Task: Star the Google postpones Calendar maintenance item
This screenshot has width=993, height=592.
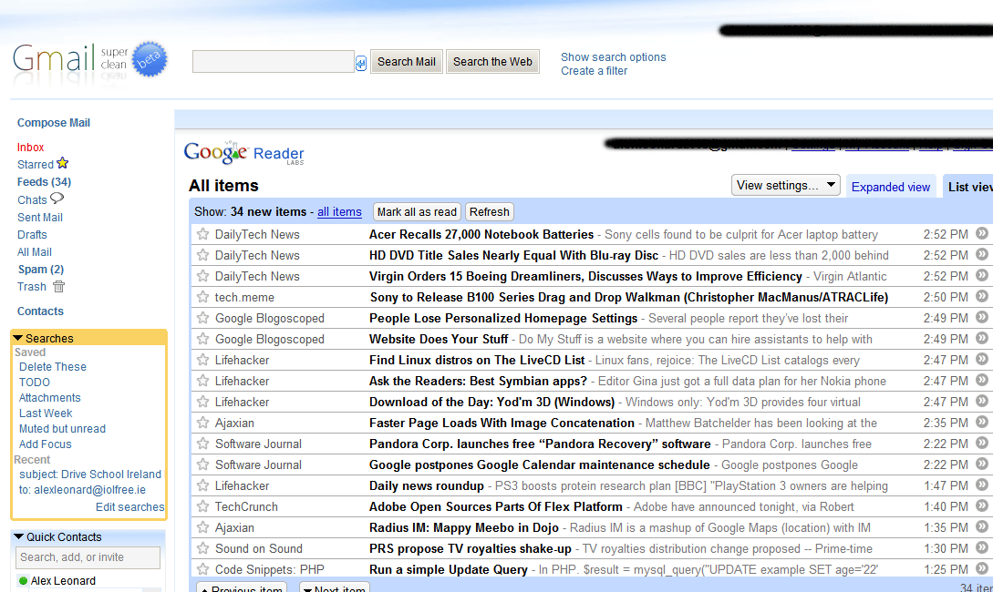Action: [x=202, y=464]
